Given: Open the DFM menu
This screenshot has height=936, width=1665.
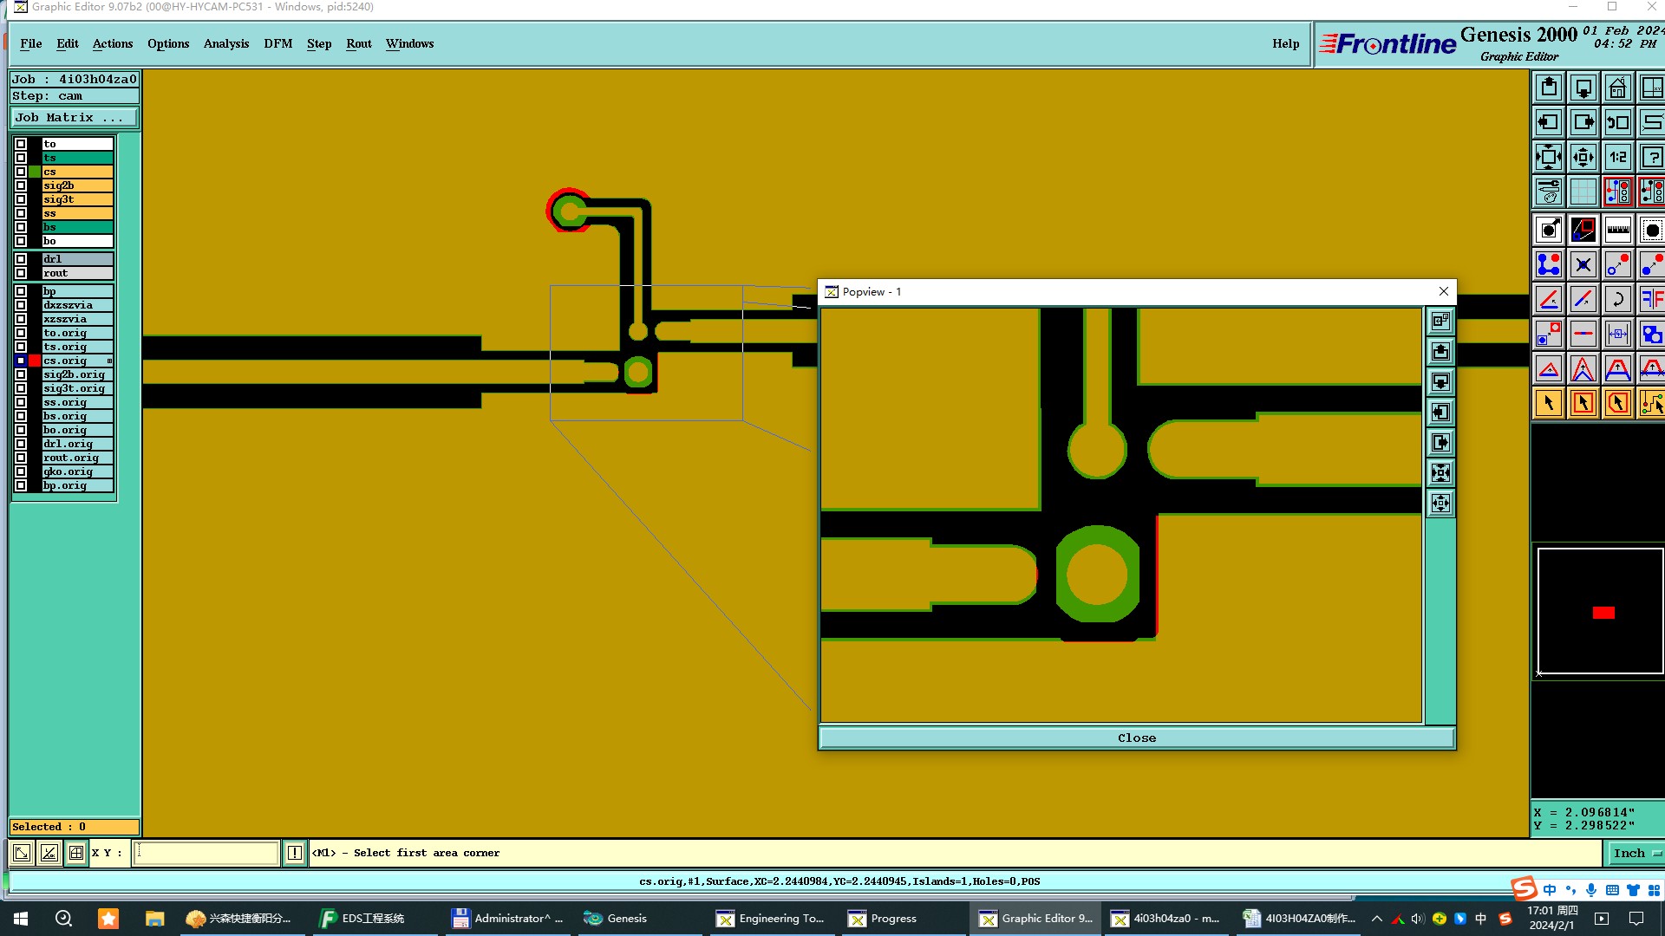Looking at the screenshot, I should pyautogui.click(x=277, y=43).
